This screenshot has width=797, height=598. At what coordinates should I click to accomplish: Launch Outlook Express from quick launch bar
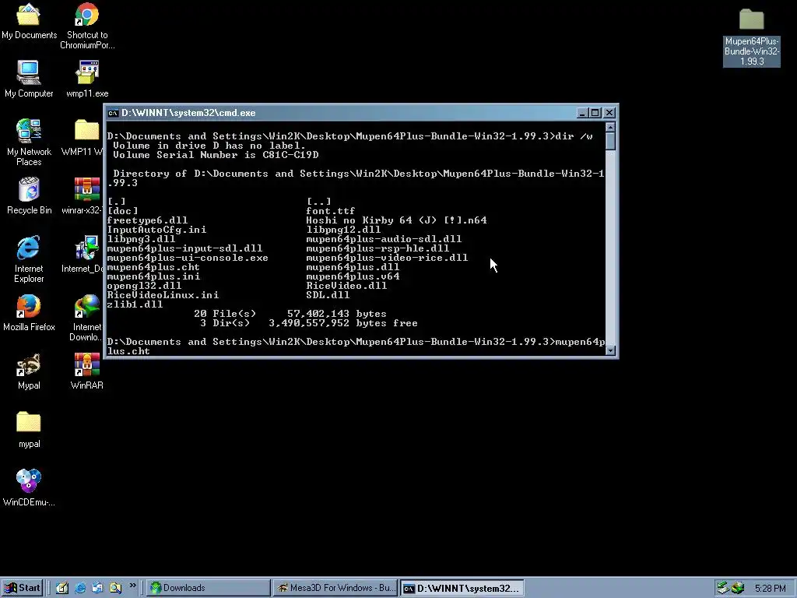(97, 588)
